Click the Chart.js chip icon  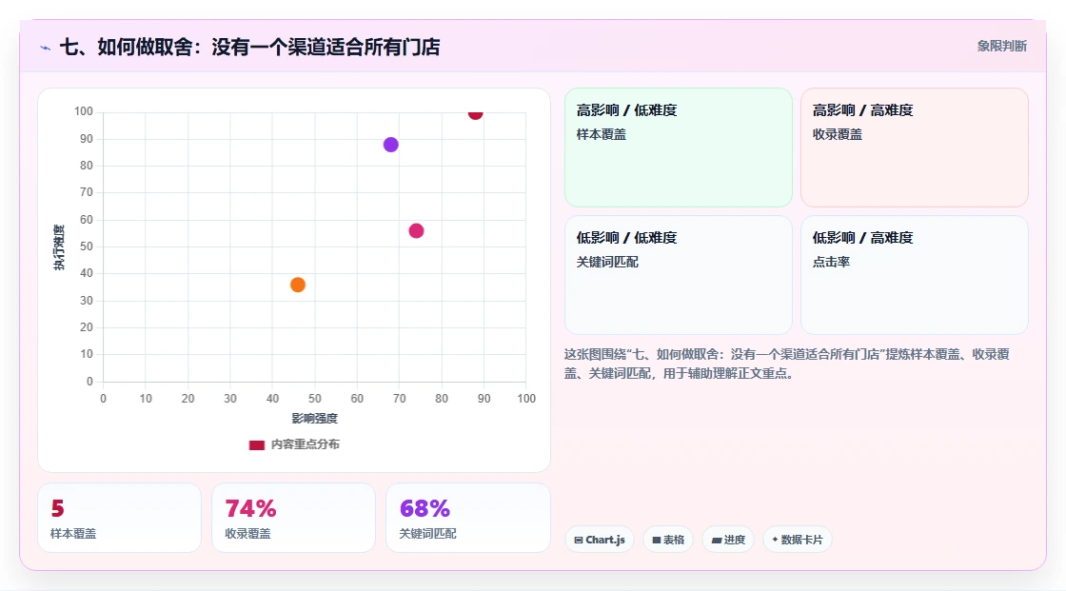tap(579, 540)
